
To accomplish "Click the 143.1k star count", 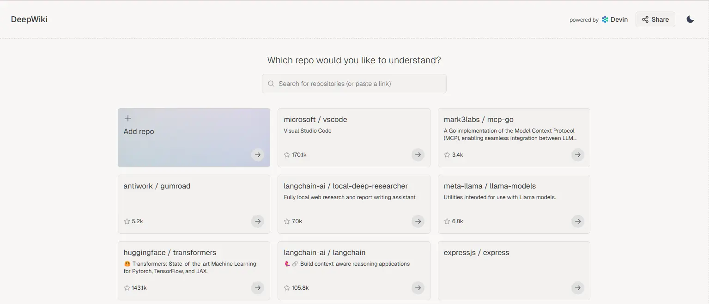I will [x=139, y=288].
